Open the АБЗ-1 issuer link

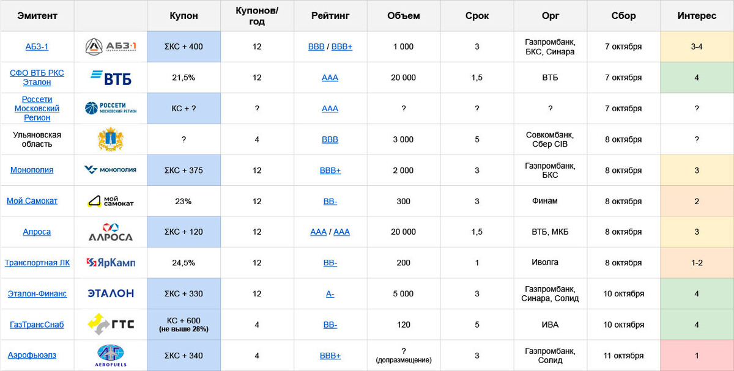tap(37, 47)
